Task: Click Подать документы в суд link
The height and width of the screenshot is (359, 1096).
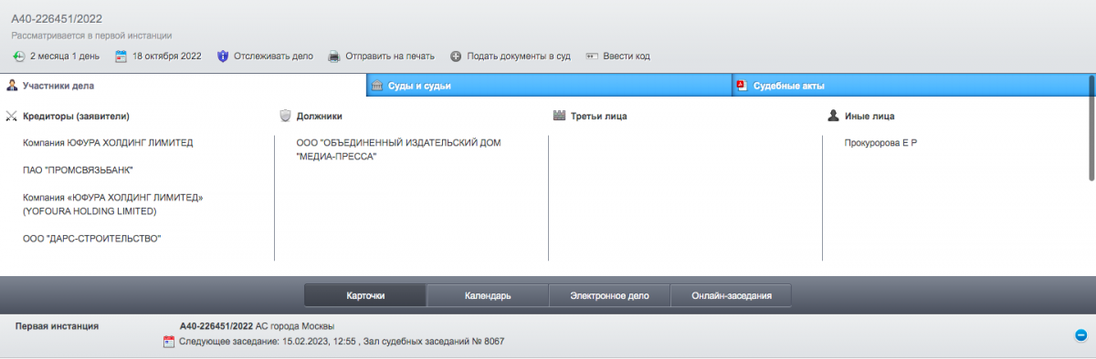Action: 519,56
